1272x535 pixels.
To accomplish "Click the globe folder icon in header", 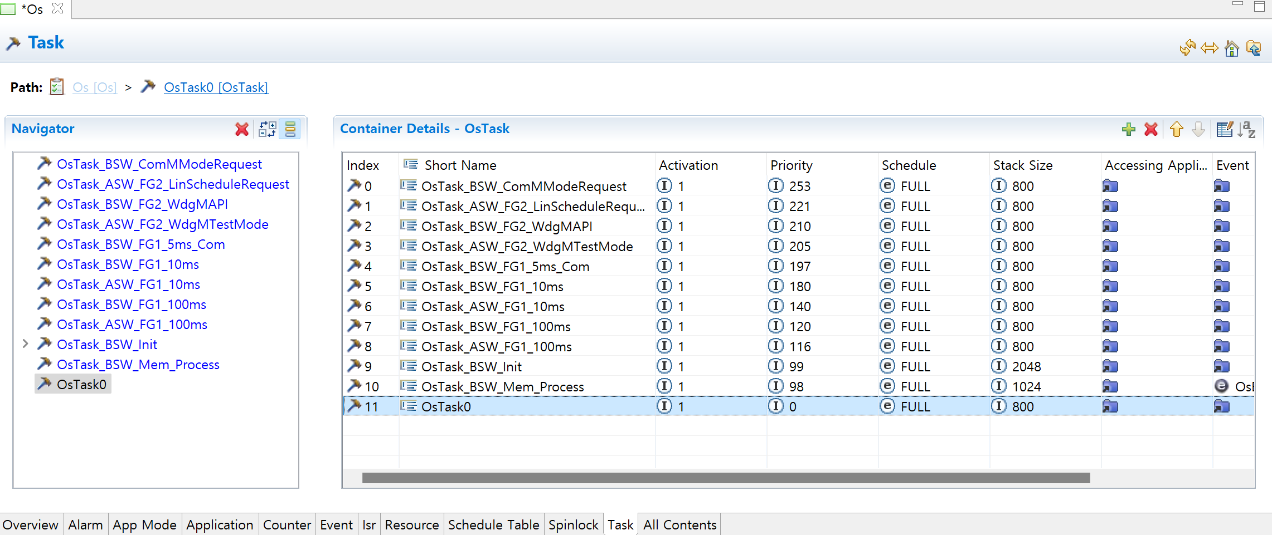I will click(x=1254, y=48).
